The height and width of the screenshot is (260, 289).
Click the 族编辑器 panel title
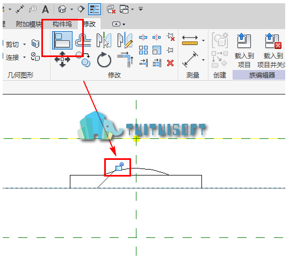pyautogui.click(x=262, y=75)
